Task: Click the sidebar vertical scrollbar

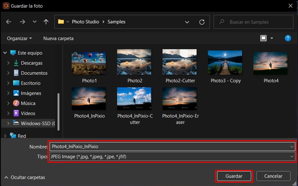Action: pyautogui.click(x=58, y=112)
